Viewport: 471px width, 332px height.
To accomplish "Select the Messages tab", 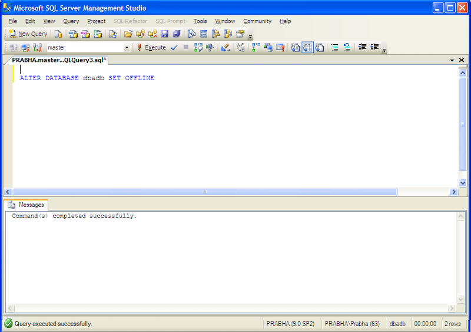I will tap(26, 205).
